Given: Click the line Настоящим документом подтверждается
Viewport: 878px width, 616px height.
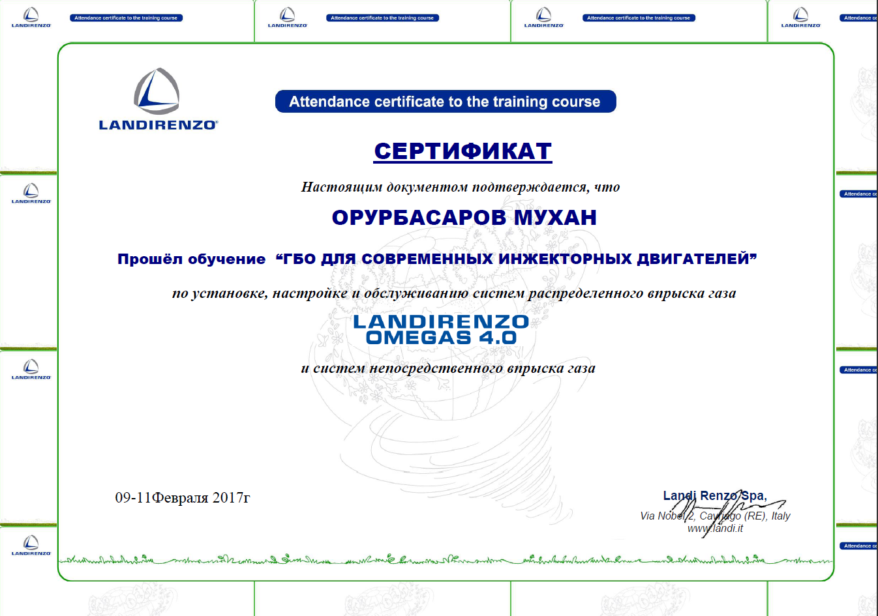Looking at the screenshot, I should click(460, 187).
